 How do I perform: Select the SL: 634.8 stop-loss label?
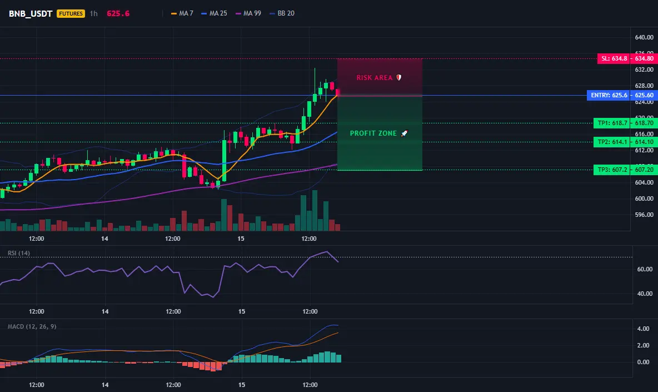614,59
